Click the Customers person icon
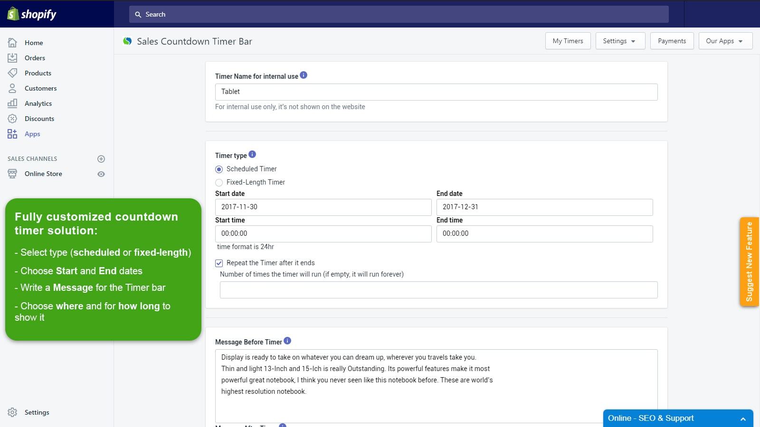760x427 pixels. click(x=12, y=88)
